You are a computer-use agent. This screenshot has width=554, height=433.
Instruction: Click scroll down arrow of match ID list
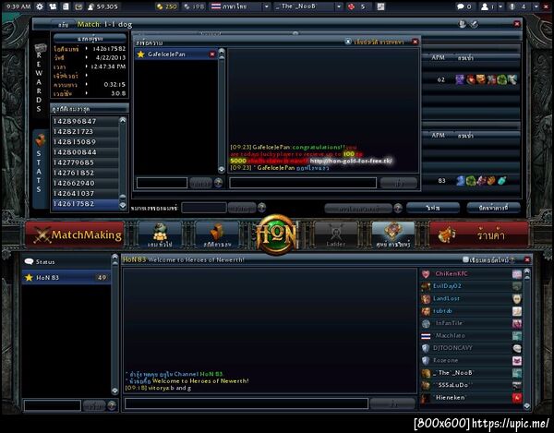[123, 205]
